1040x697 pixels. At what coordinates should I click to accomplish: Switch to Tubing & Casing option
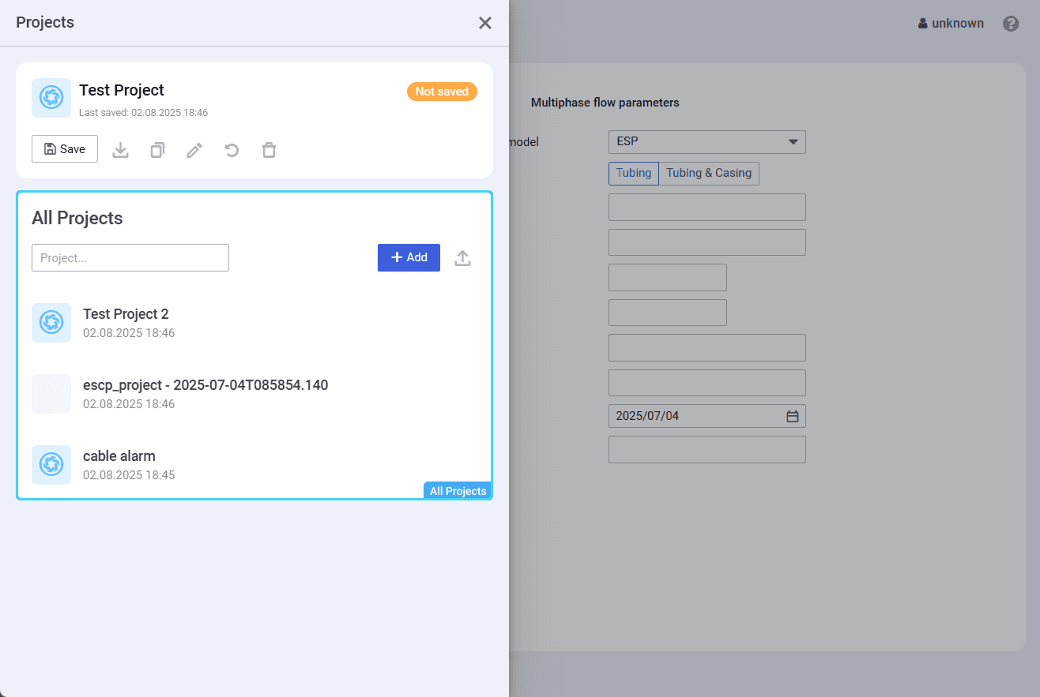coord(709,174)
